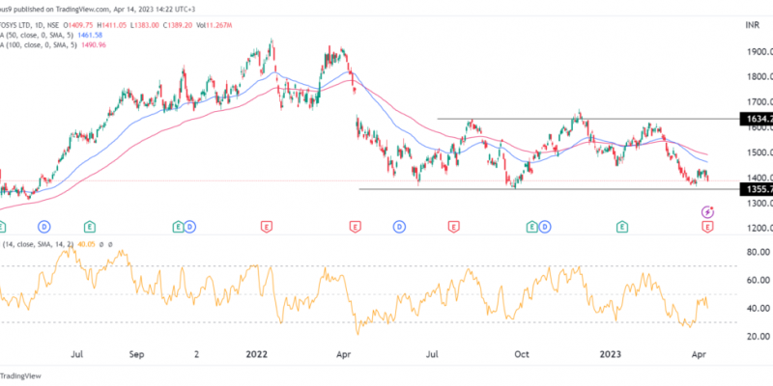
Task: Click the 1800.00 price axis label
Action: point(759,77)
